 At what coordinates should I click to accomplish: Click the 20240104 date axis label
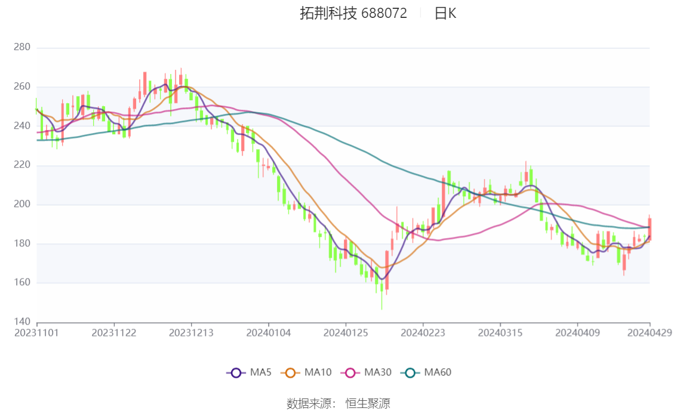pyautogui.click(x=269, y=333)
